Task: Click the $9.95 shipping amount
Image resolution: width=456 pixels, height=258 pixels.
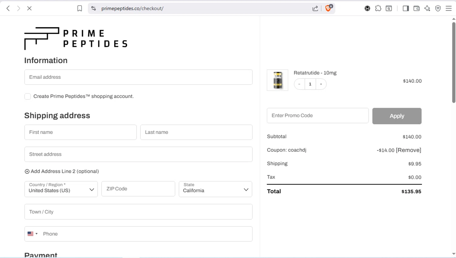Action: pyautogui.click(x=415, y=164)
